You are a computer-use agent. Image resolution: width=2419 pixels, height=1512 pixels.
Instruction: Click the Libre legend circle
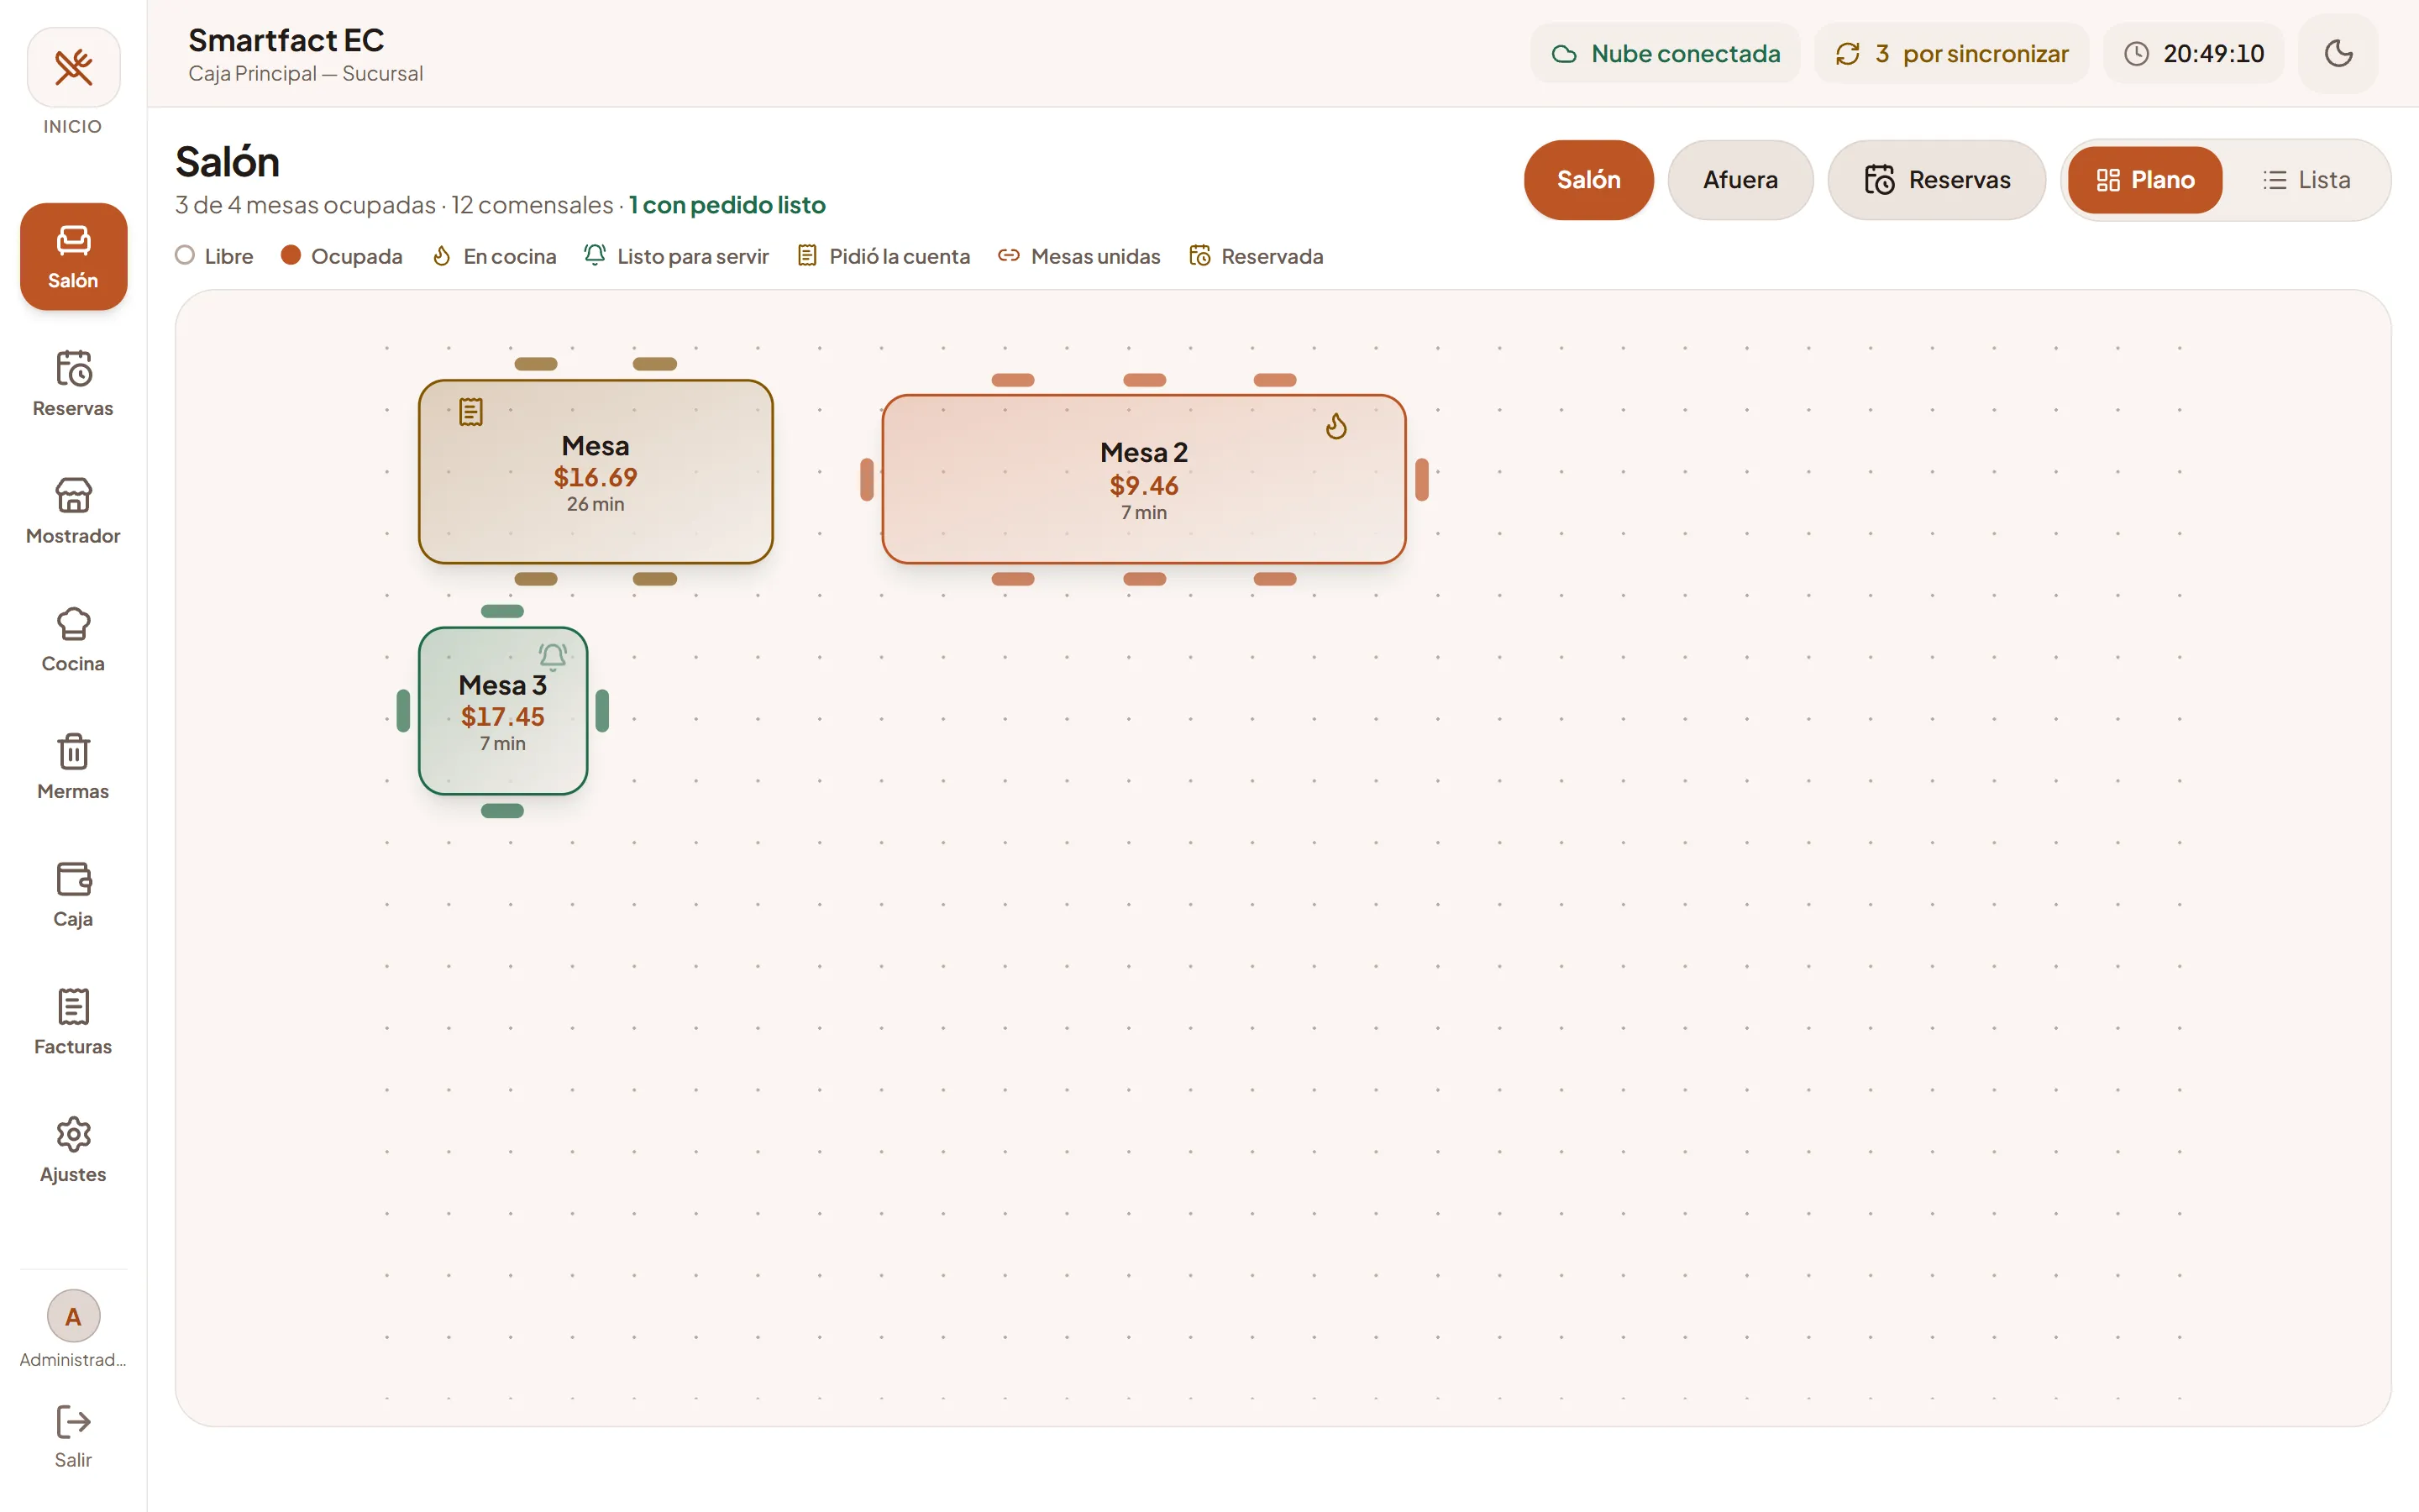[x=185, y=255]
